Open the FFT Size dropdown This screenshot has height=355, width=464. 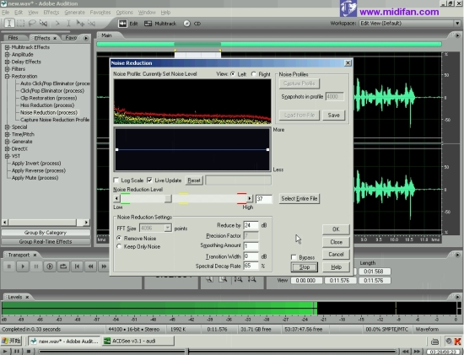pyautogui.click(x=168, y=228)
